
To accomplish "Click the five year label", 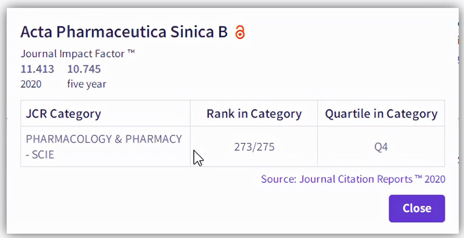I will click(x=86, y=84).
